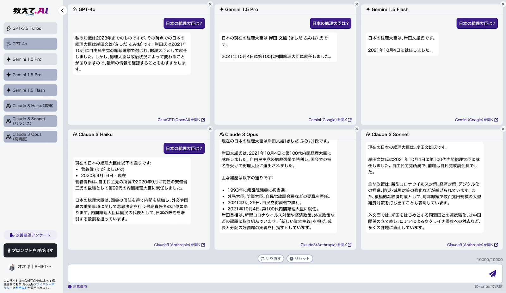Close the Claude 3 Sonnet panel
This screenshot has height=293, width=506.
pos(503,129)
